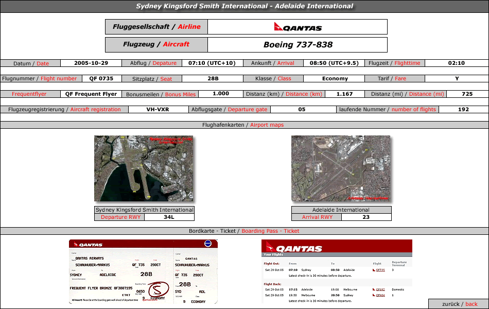Click the laufende Nummer / number of flights label
Image resolution: width=489 pixels, height=309 pixels.
pyautogui.click(x=387, y=110)
